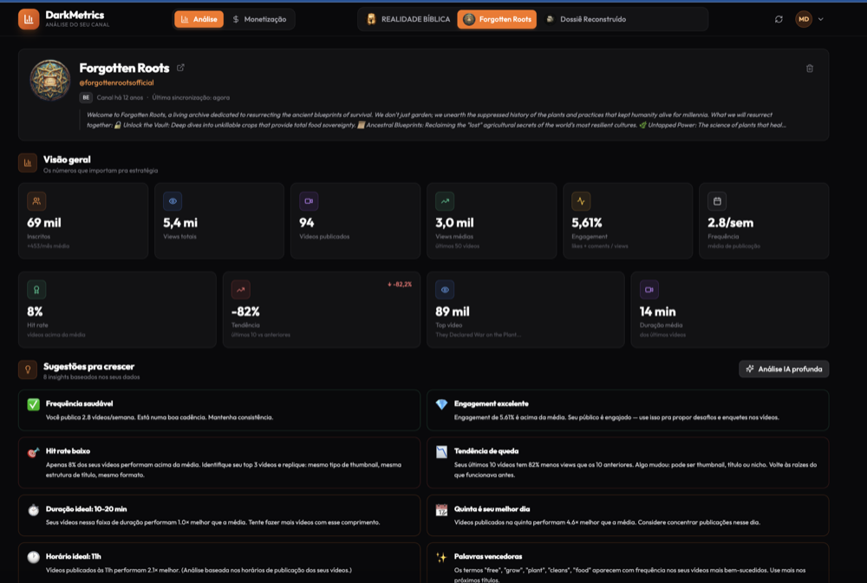Click the clock icon on Horário ideal: 11h
Screen dimensions: 867x583
click(x=33, y=557)
